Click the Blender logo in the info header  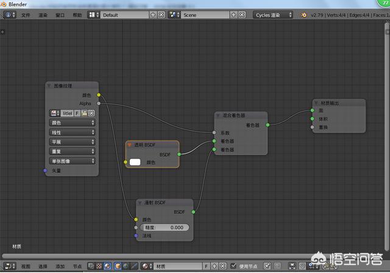click(x=303, y=15)
